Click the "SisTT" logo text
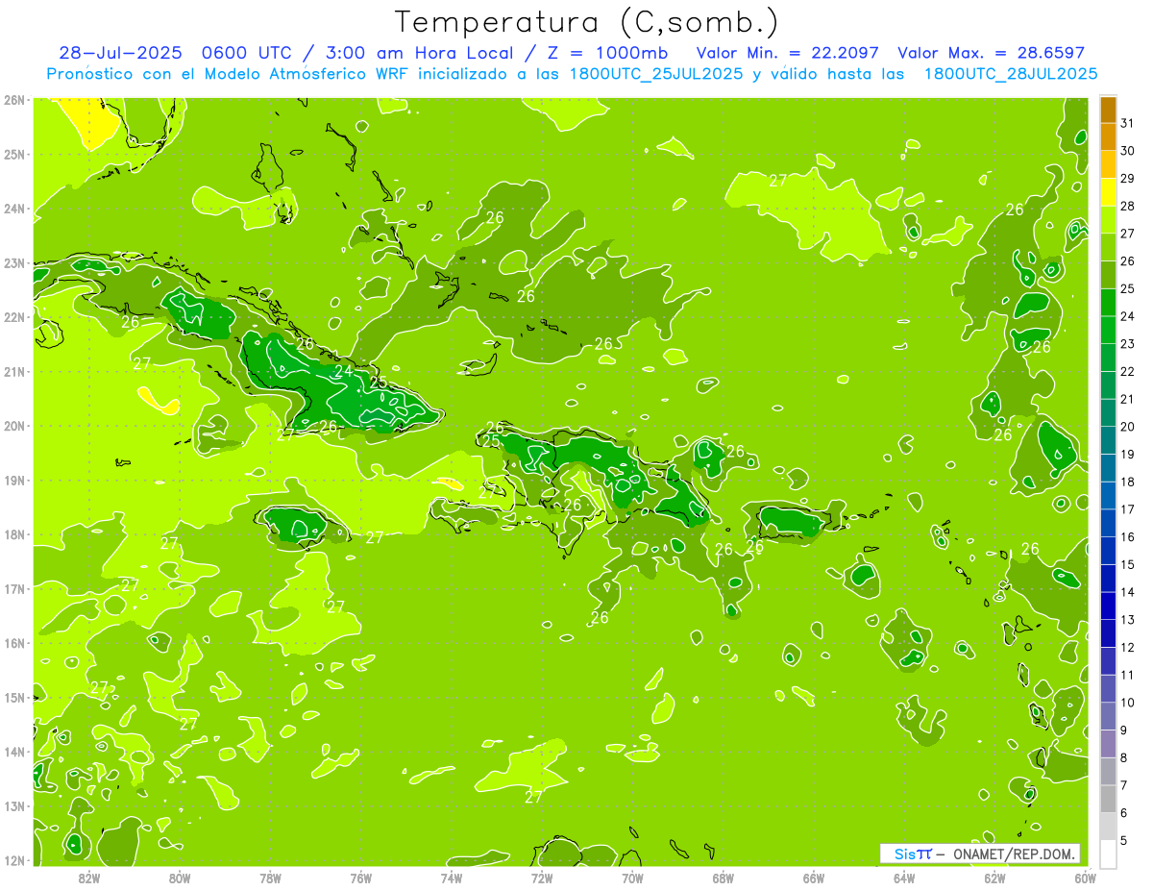The image size is (1153, 891). coord(913,854)
